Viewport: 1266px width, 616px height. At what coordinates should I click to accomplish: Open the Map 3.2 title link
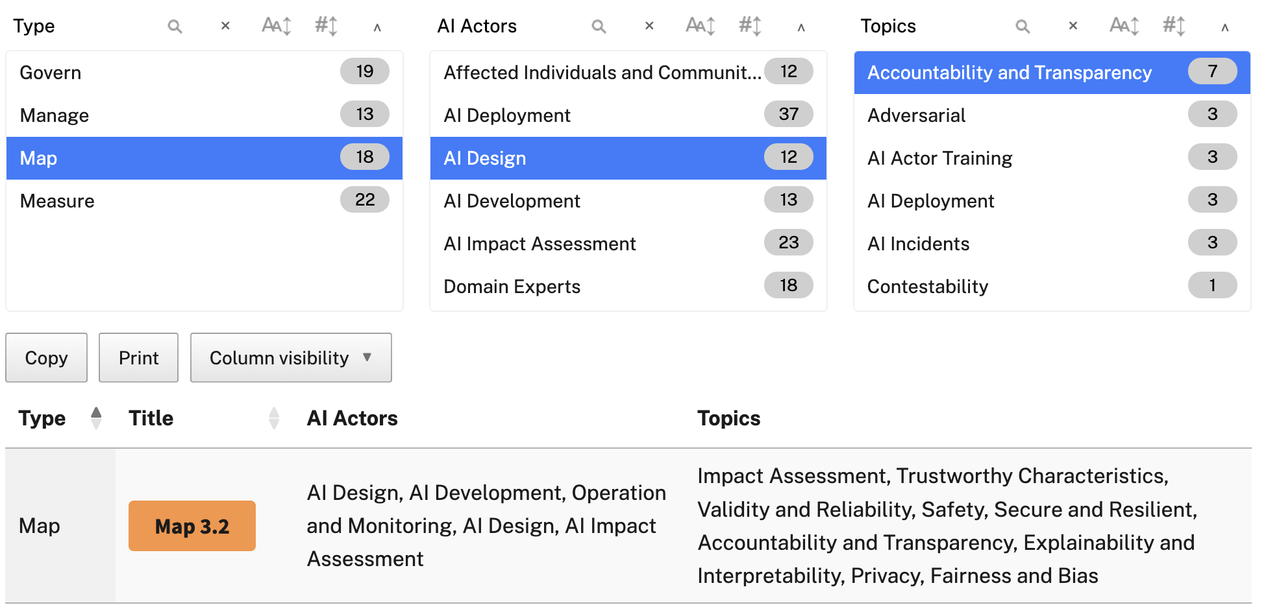(x=192, y=526)
